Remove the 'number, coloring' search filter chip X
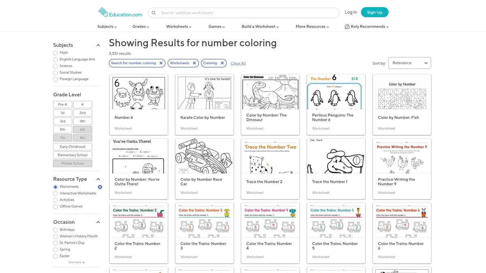486x273 pixels. 161,63
